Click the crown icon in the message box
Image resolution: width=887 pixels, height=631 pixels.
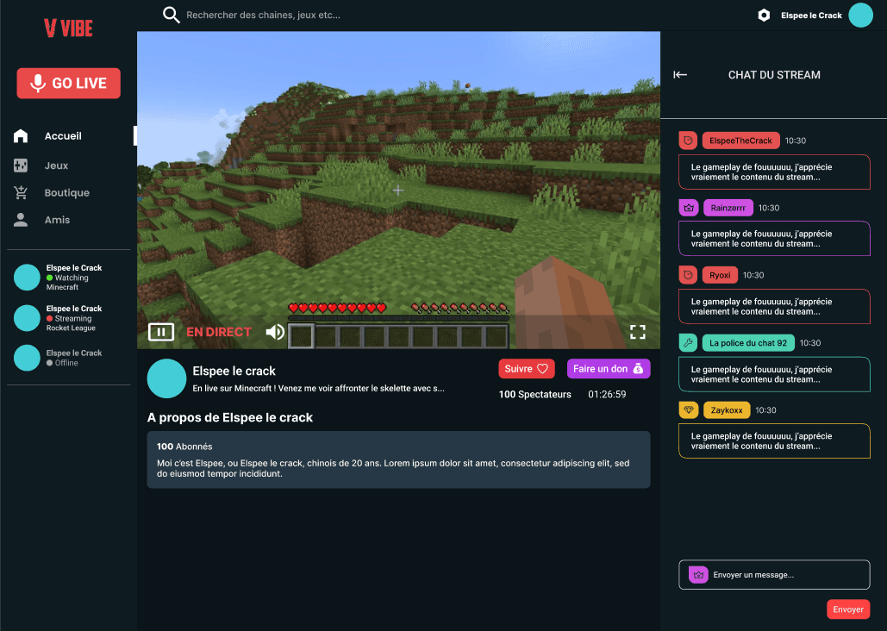pos(698,575)
